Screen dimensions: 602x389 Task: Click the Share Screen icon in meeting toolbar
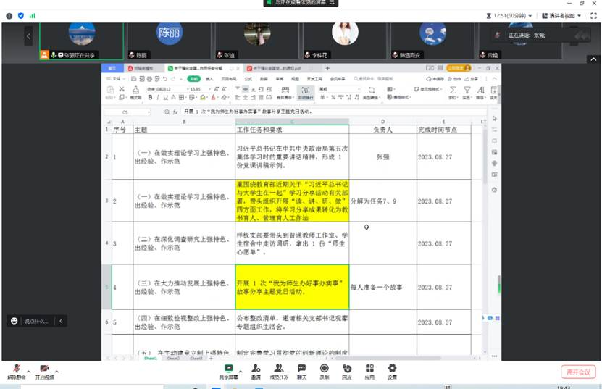(x=229, y=369)
